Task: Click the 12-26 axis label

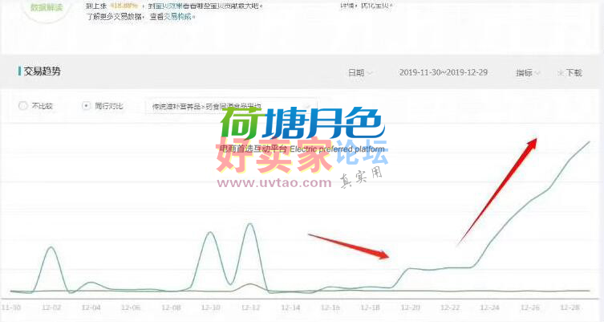Action: pyautogui.click(x=530, y=308)
